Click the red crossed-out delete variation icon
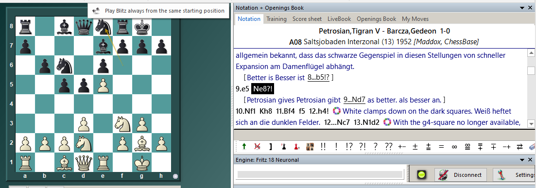 258,147
